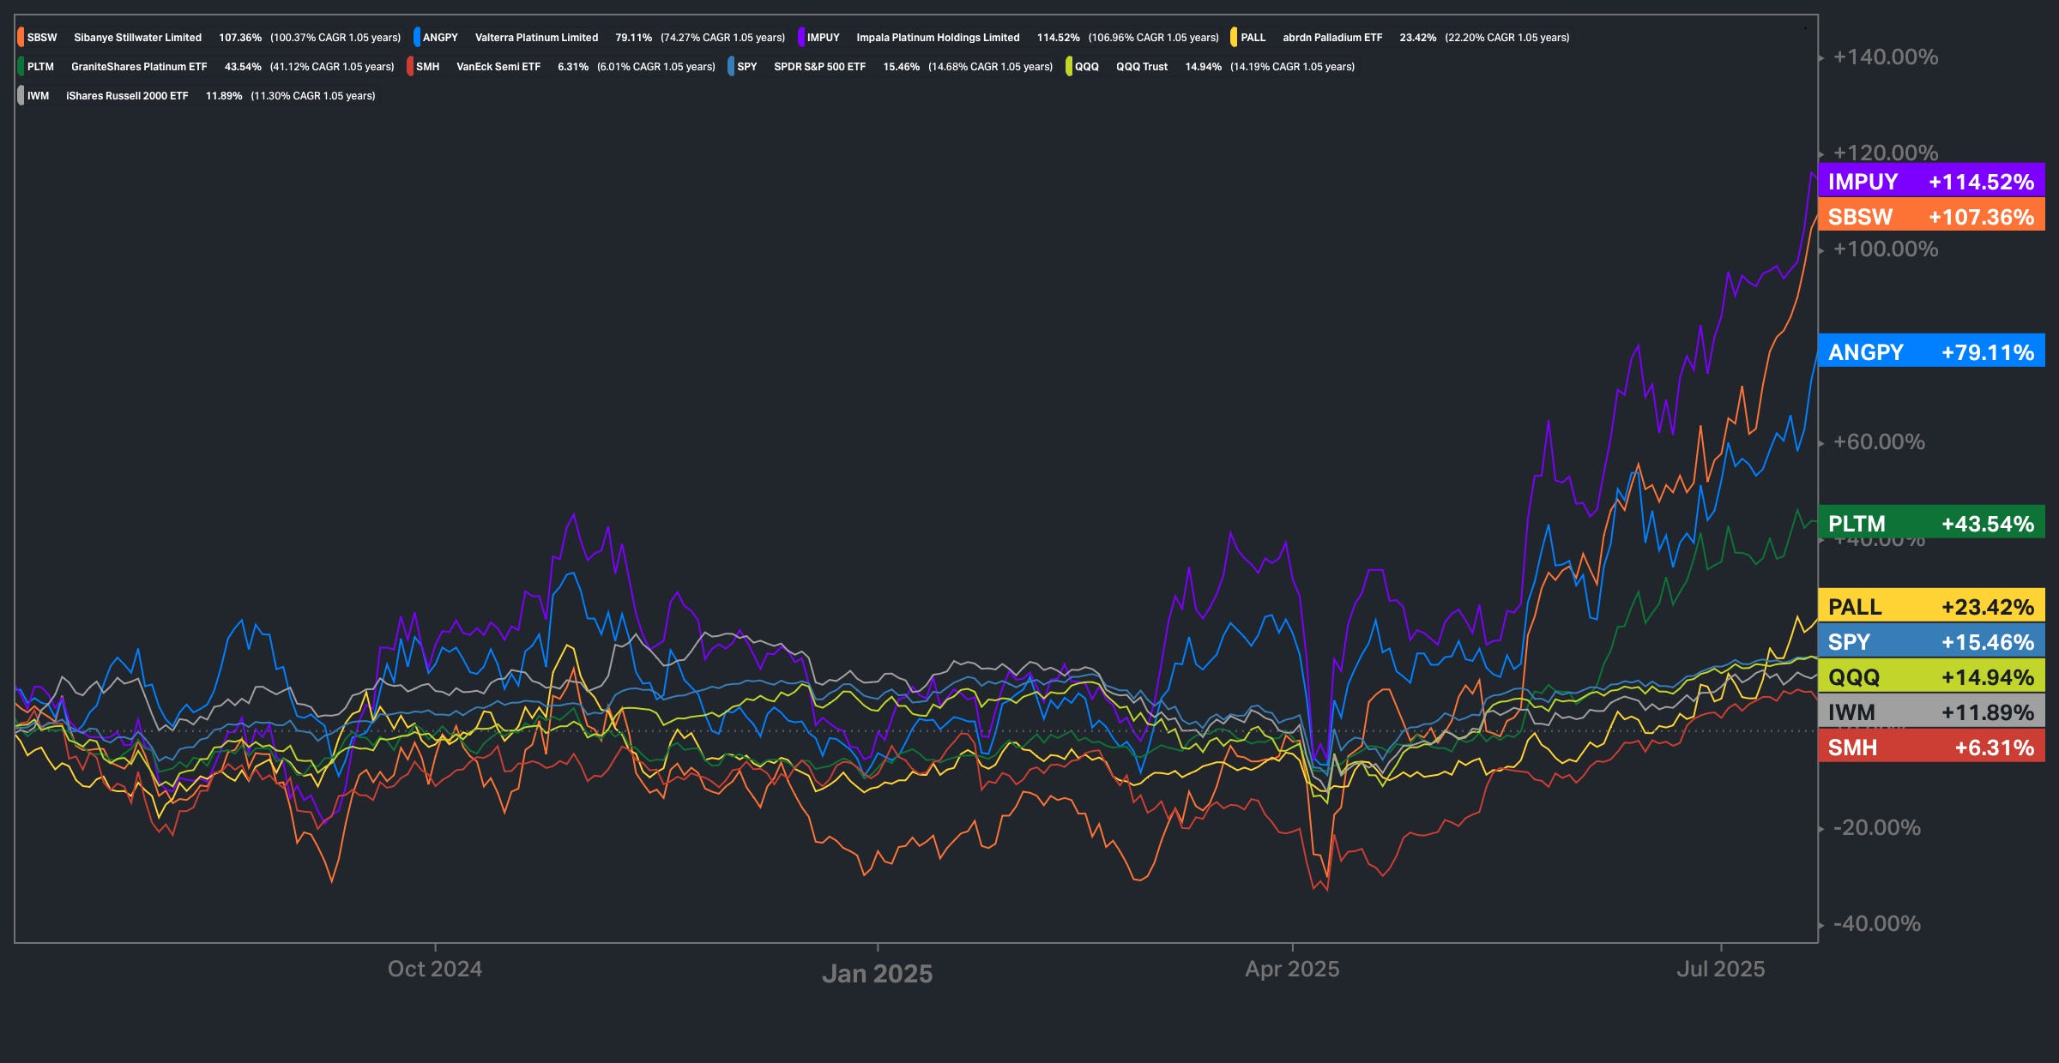The image size is (2059, 1063).
Task: Click the red SMH legend swatch
Action: click(410, 67)
